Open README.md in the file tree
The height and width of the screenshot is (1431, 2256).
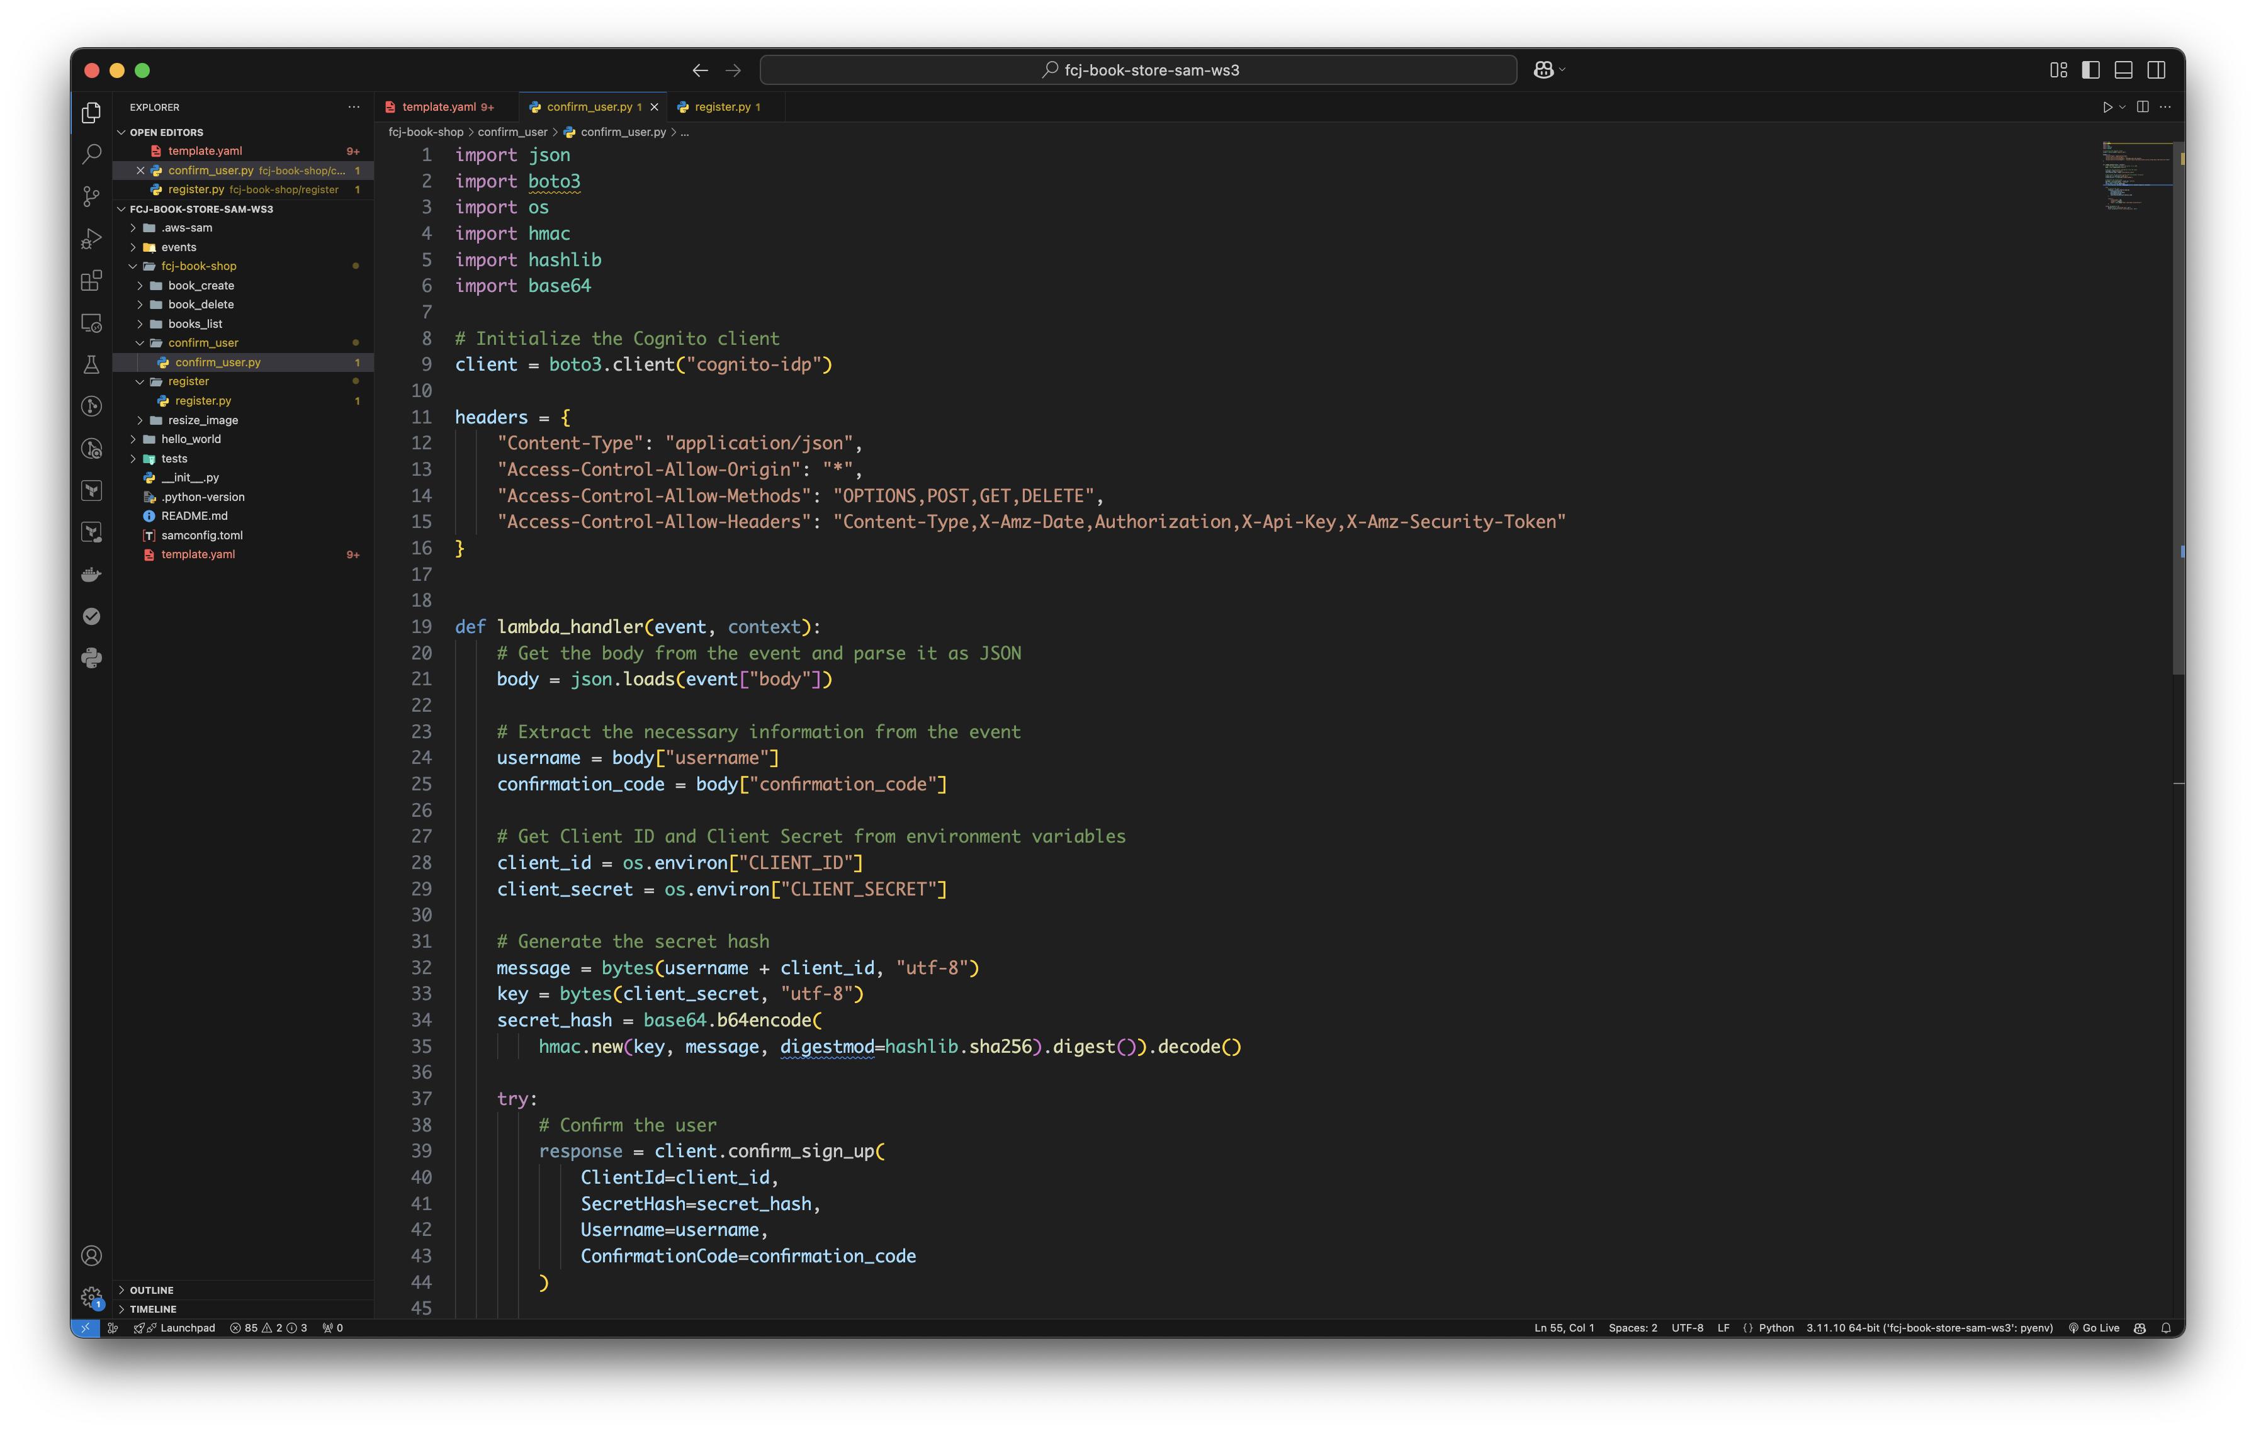coord(194,516)
